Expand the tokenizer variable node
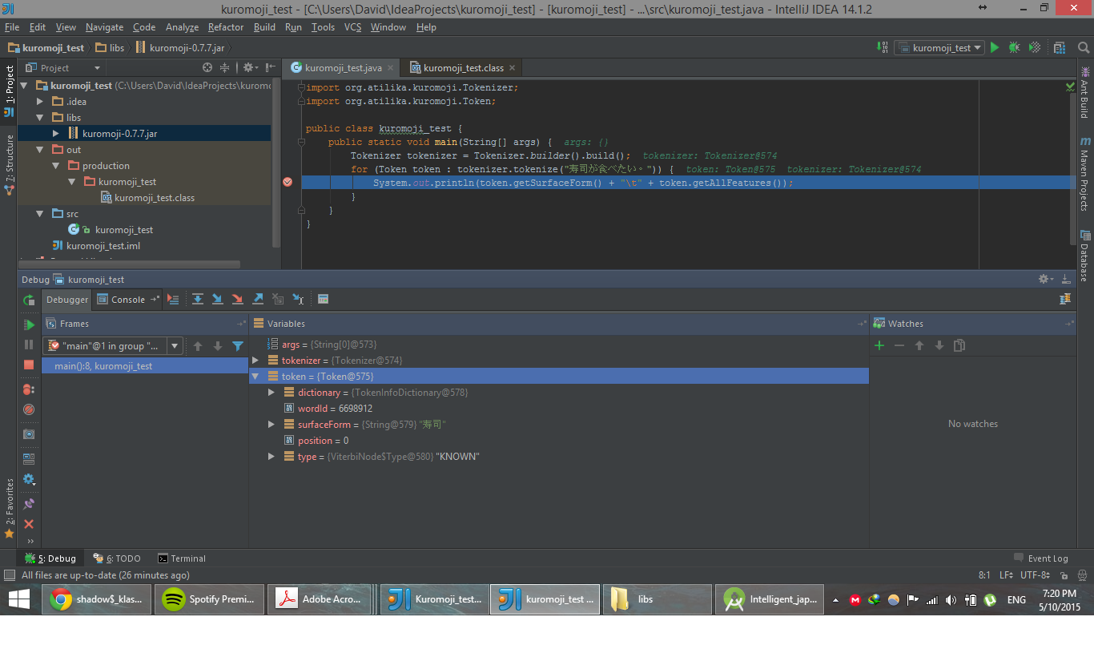This screenshot has height=649, width=1094. [255, 361]
